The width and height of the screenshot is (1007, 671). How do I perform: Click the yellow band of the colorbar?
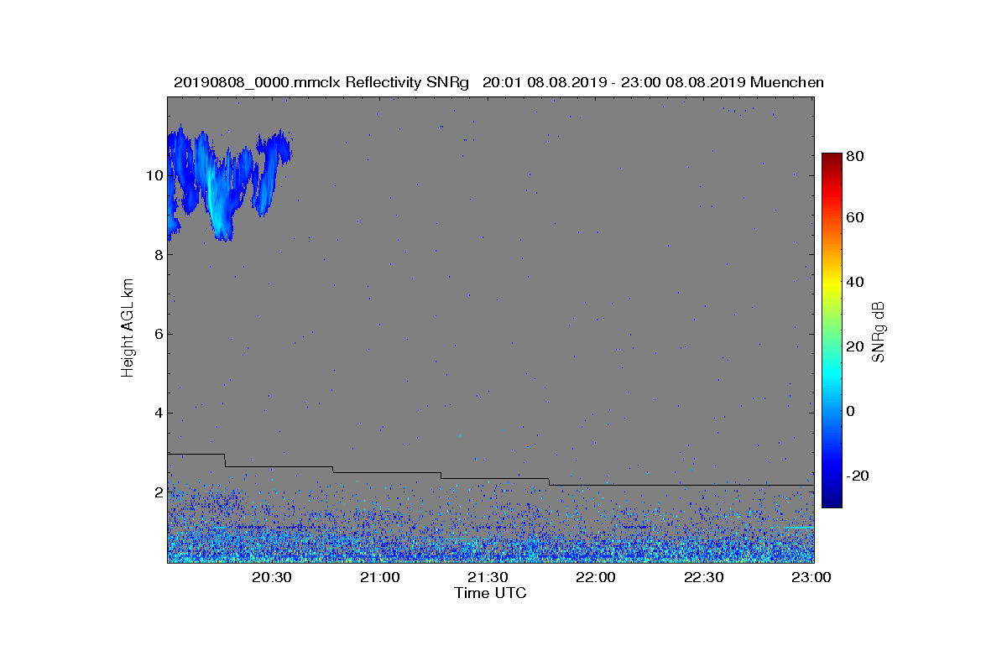(831, 285)
